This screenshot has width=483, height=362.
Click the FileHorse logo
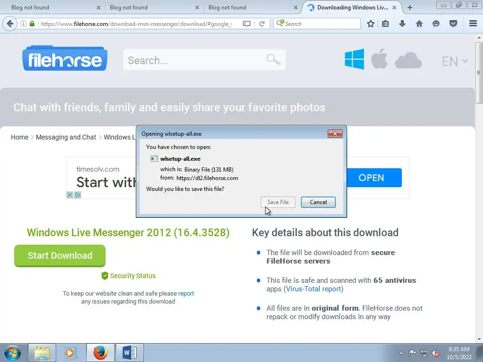(65, 58)
